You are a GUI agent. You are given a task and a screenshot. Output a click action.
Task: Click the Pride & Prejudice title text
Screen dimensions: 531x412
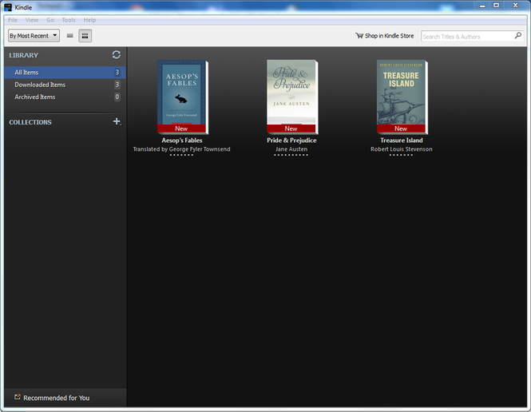click(291, 141)
